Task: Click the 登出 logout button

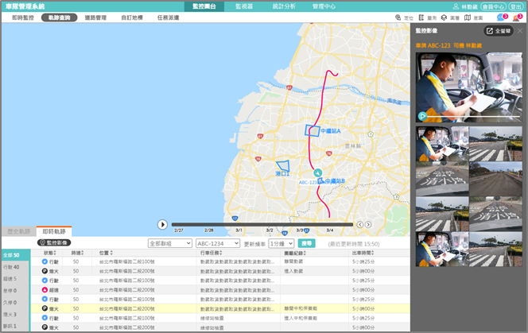Action: 517,6
